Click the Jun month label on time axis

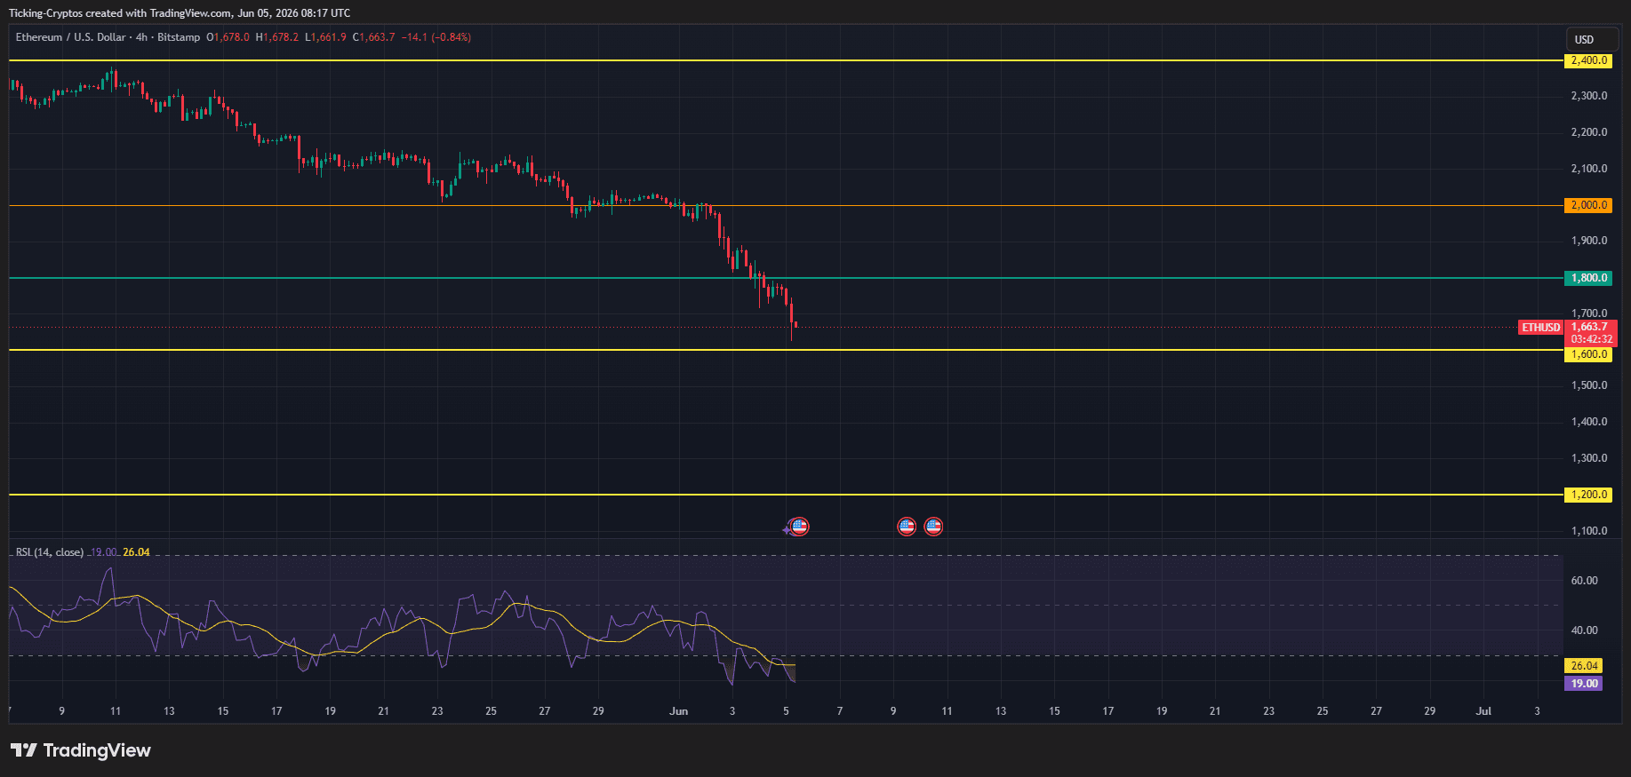click(679, 711)
